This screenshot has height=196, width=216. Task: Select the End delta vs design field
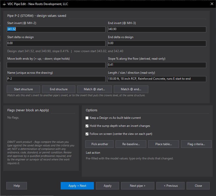tap(157, 43)
